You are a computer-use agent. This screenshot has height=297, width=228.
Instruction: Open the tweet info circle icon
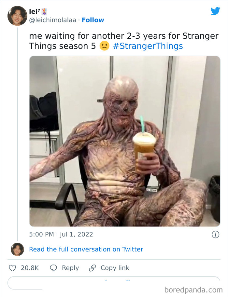point(215,234)
